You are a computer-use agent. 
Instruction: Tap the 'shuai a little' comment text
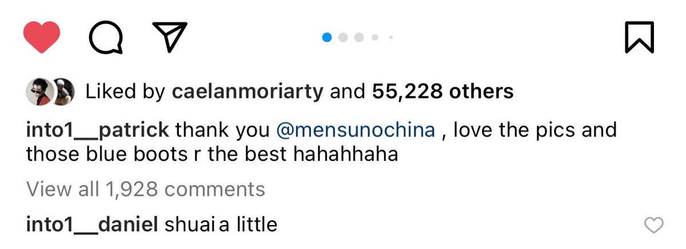click(221, 224)
